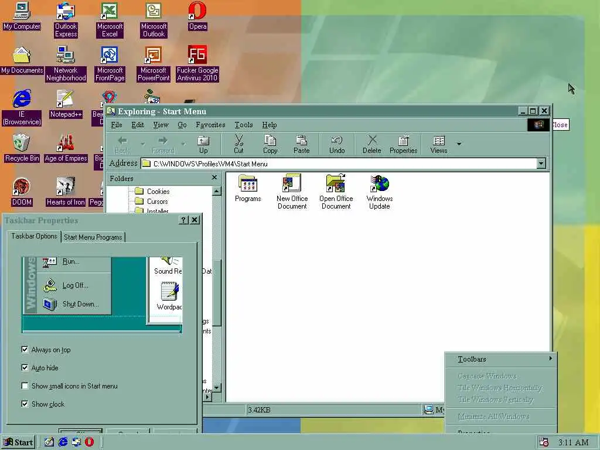Click the Properties toolbar button
This screenshot has width=600, height=450.
[403, 145]
